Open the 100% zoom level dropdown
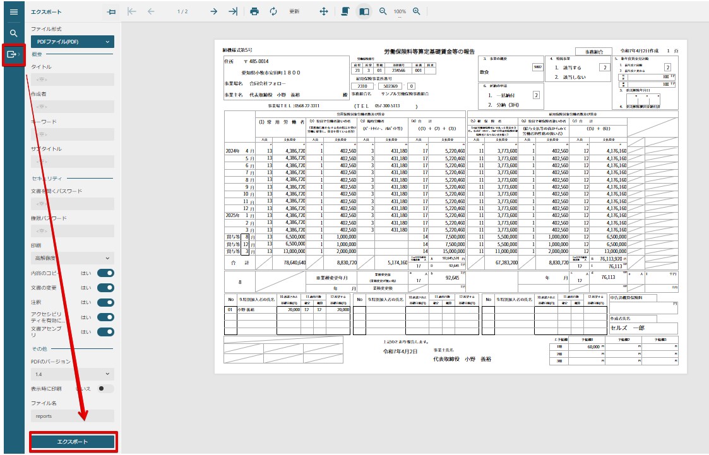 [x=400, y=12]
